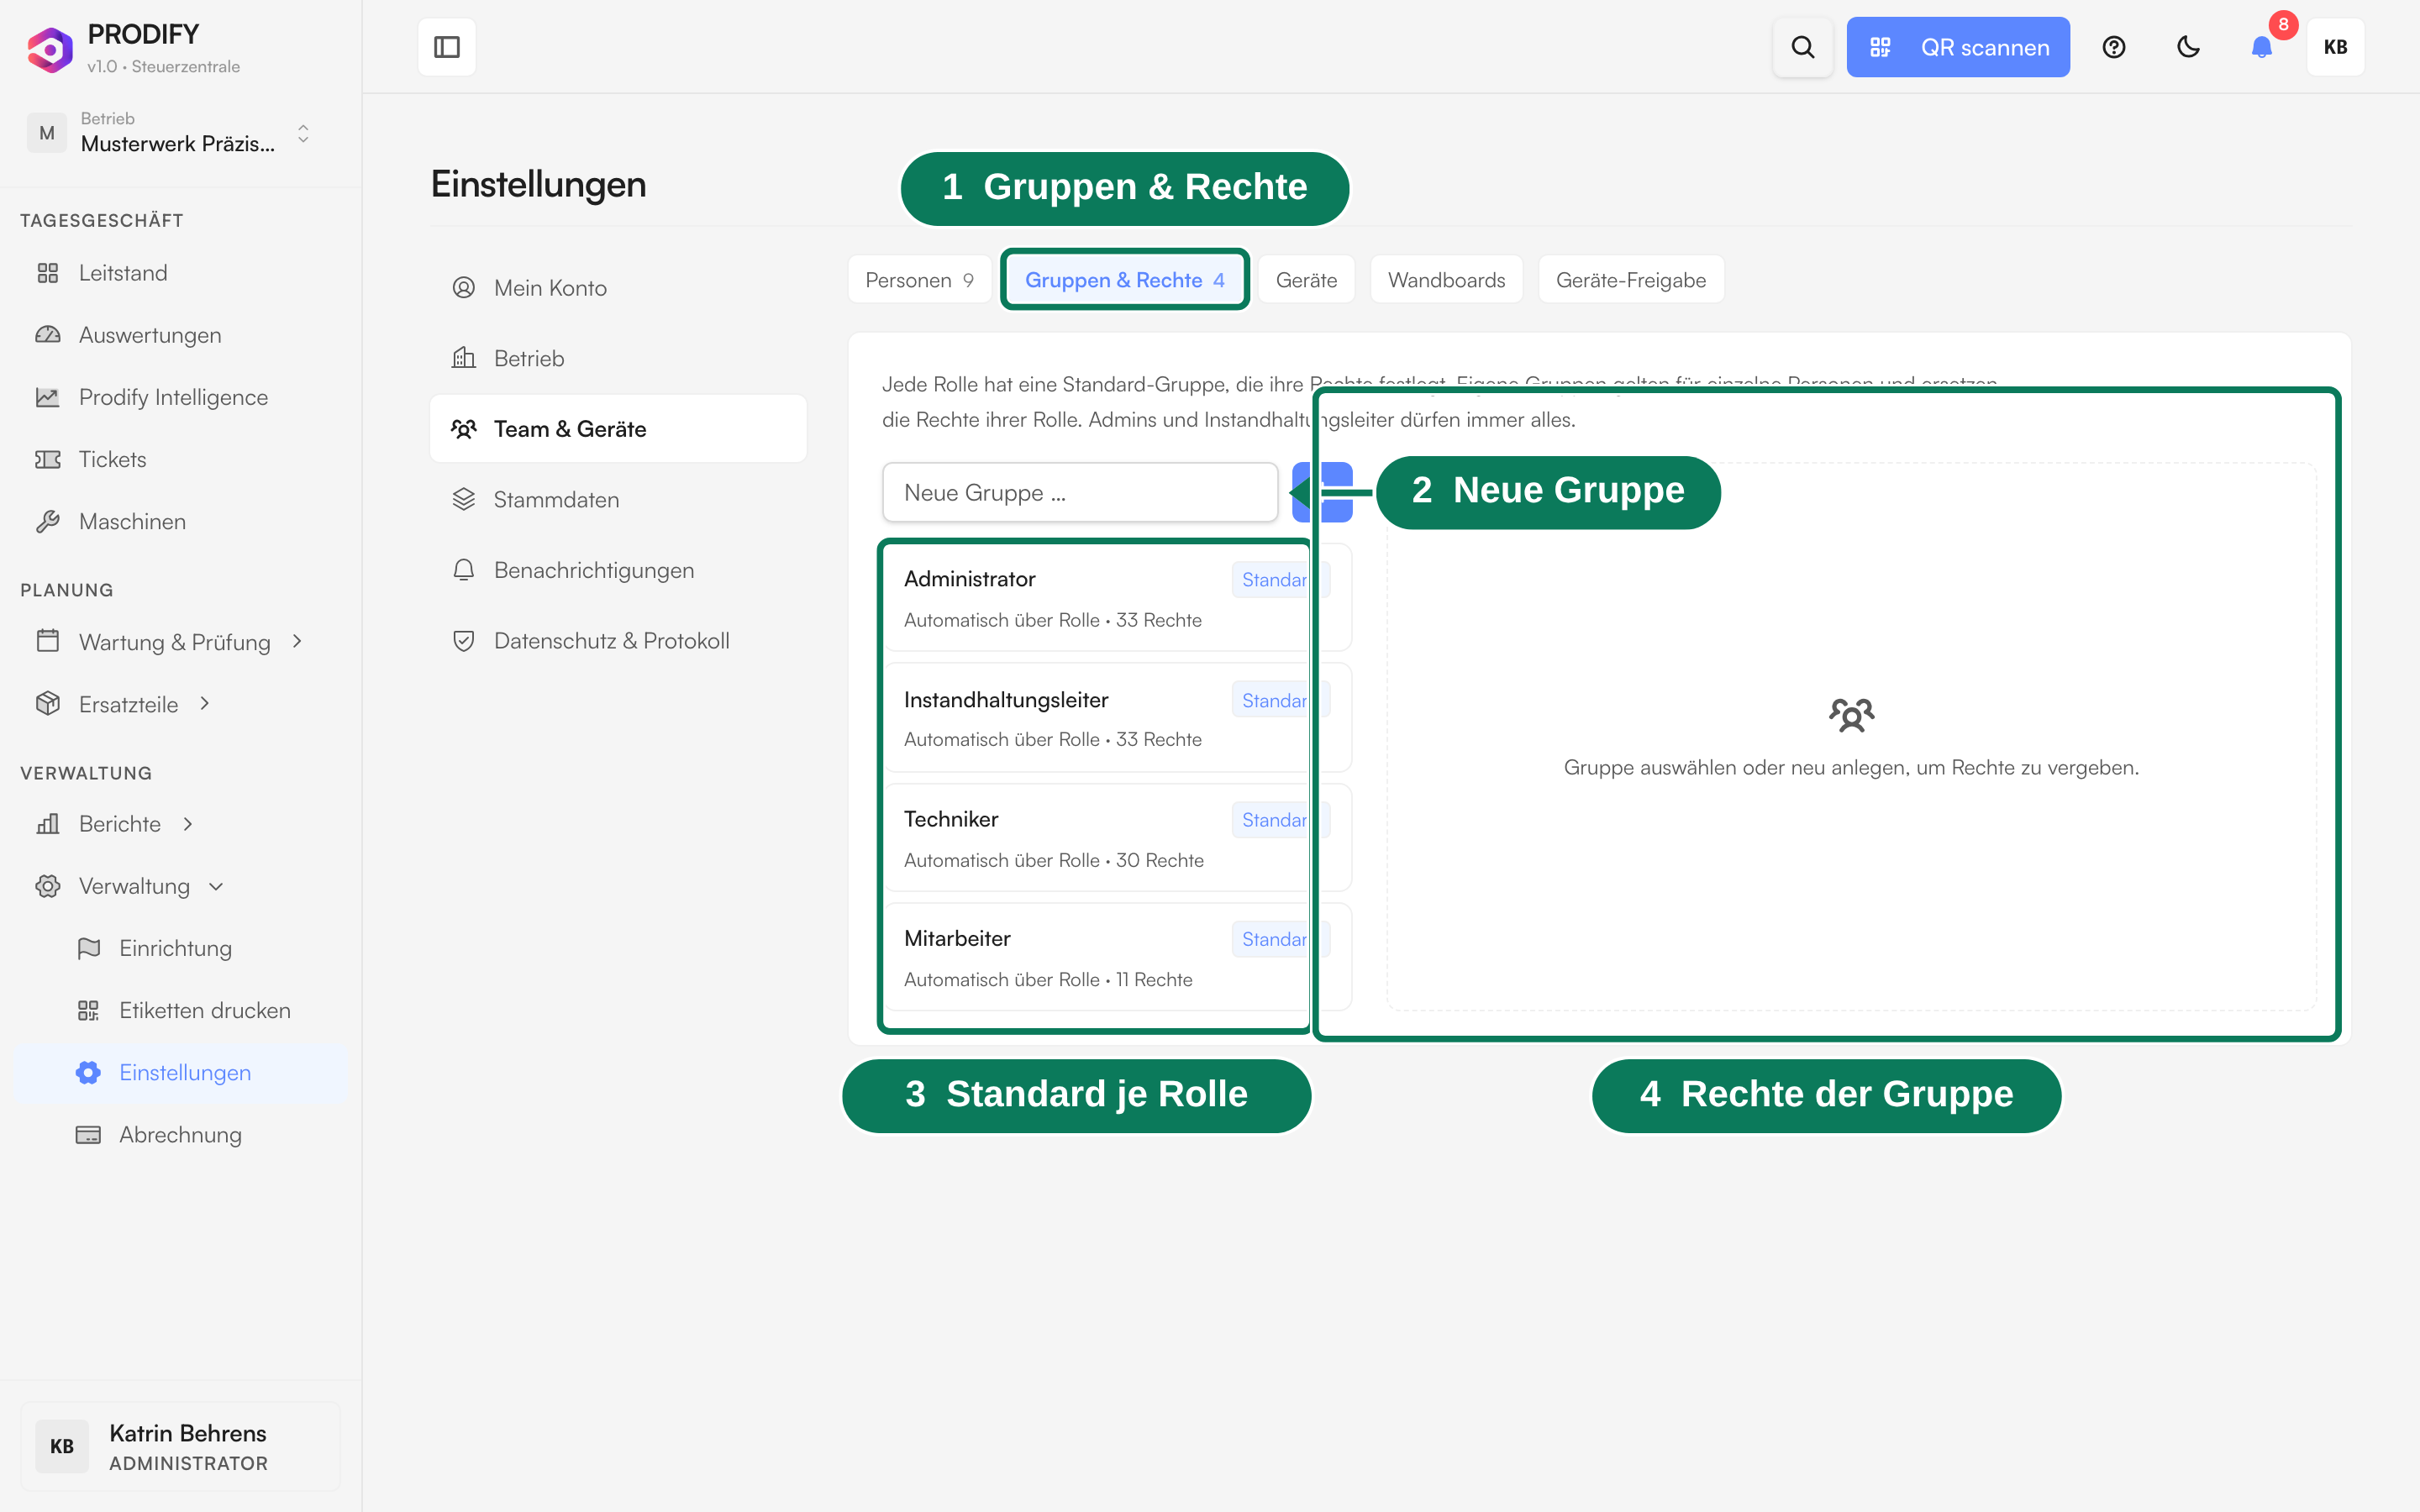Open the help question mark icon
The height and width of the screenshot is (1512, 2420).
2113,47
